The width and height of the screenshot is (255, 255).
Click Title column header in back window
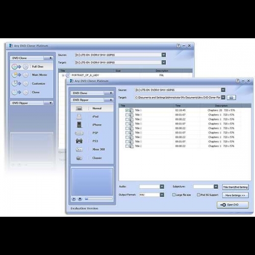click(86, 71)
